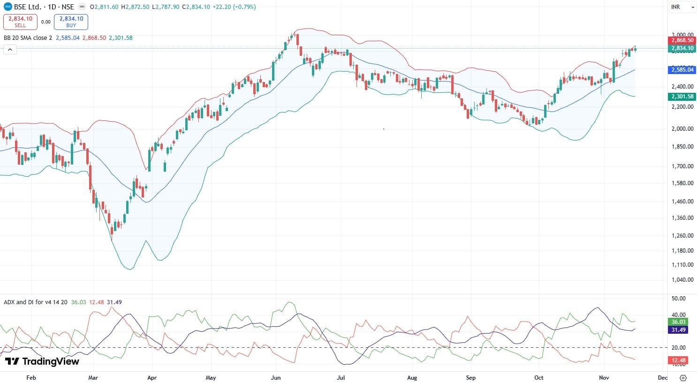Collapse the indicator legend with the chevron
Image resolution: width=697 pixels, height=382 pixels.
point(10,49)
